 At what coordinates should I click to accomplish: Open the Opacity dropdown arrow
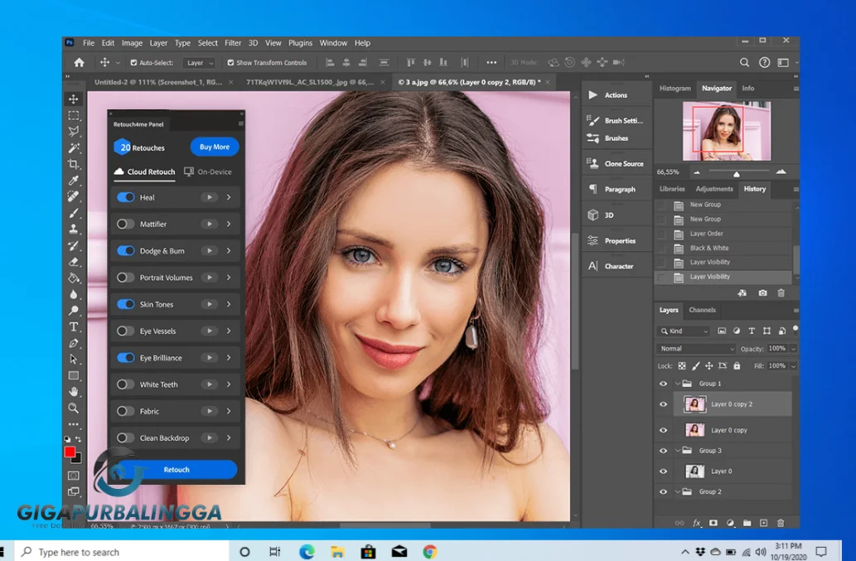tap(793, 349)
